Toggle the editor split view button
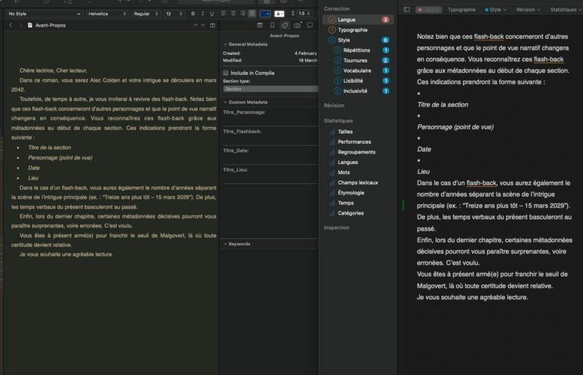Screen dimensions: 583x375 [212, 25]
